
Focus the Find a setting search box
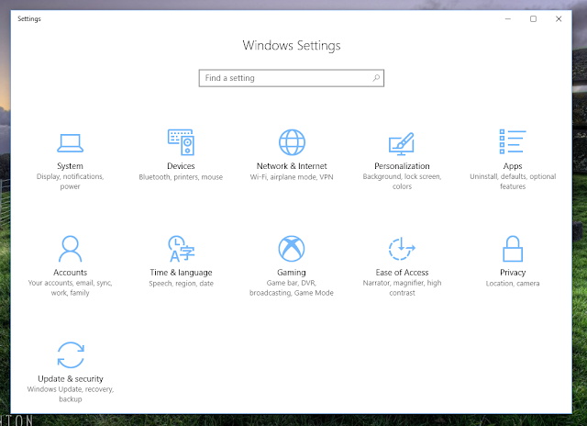(284, 78)
